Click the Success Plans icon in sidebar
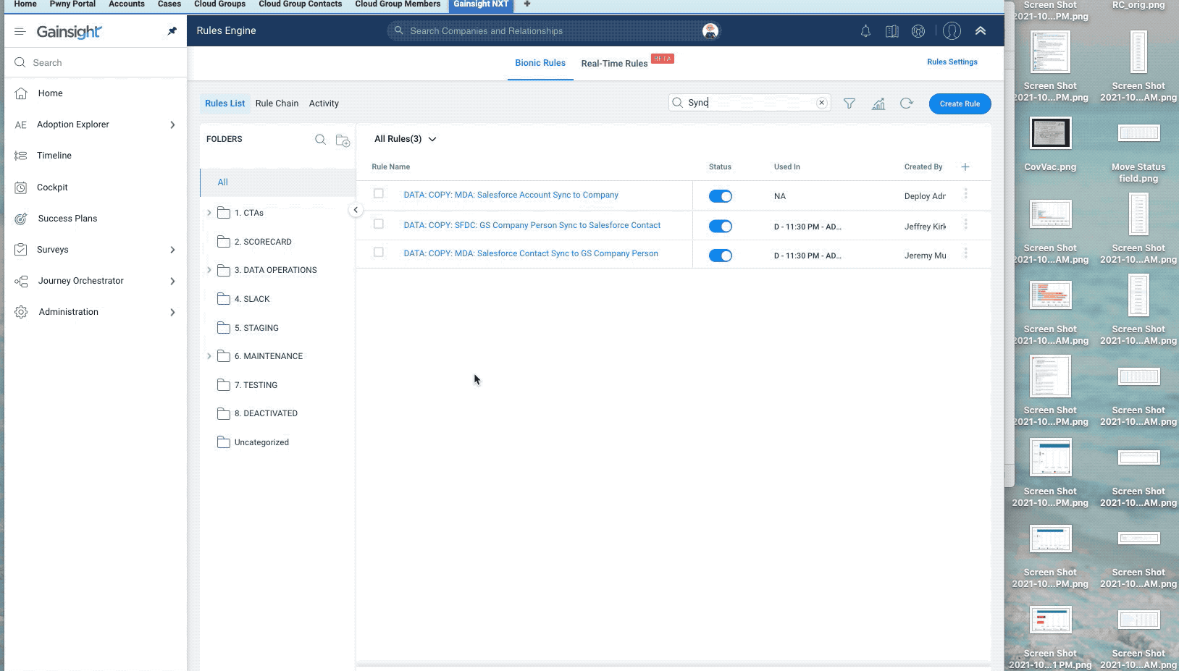This screenshot has width=1179, height=671. (x=21, y=219)
